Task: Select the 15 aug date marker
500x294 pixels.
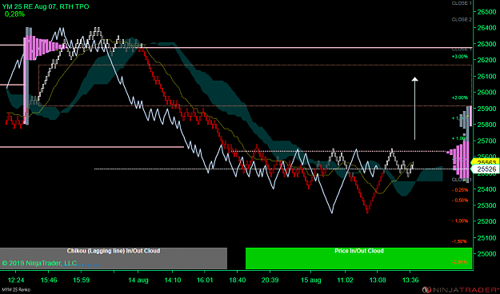Action: click(x=311, y=280)
